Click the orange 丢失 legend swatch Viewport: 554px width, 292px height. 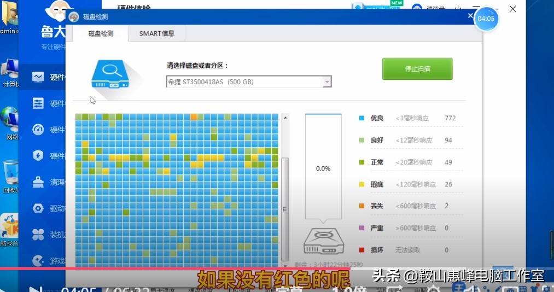361,206
